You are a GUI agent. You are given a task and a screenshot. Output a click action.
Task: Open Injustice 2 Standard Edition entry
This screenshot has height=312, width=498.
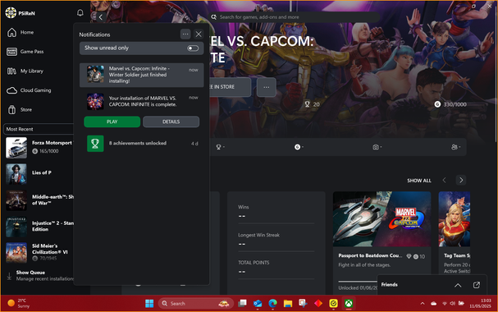click(39, 227)
